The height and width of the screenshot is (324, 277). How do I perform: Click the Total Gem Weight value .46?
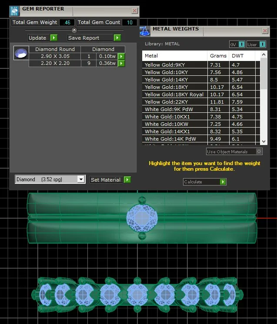click(x=67, y=22)
